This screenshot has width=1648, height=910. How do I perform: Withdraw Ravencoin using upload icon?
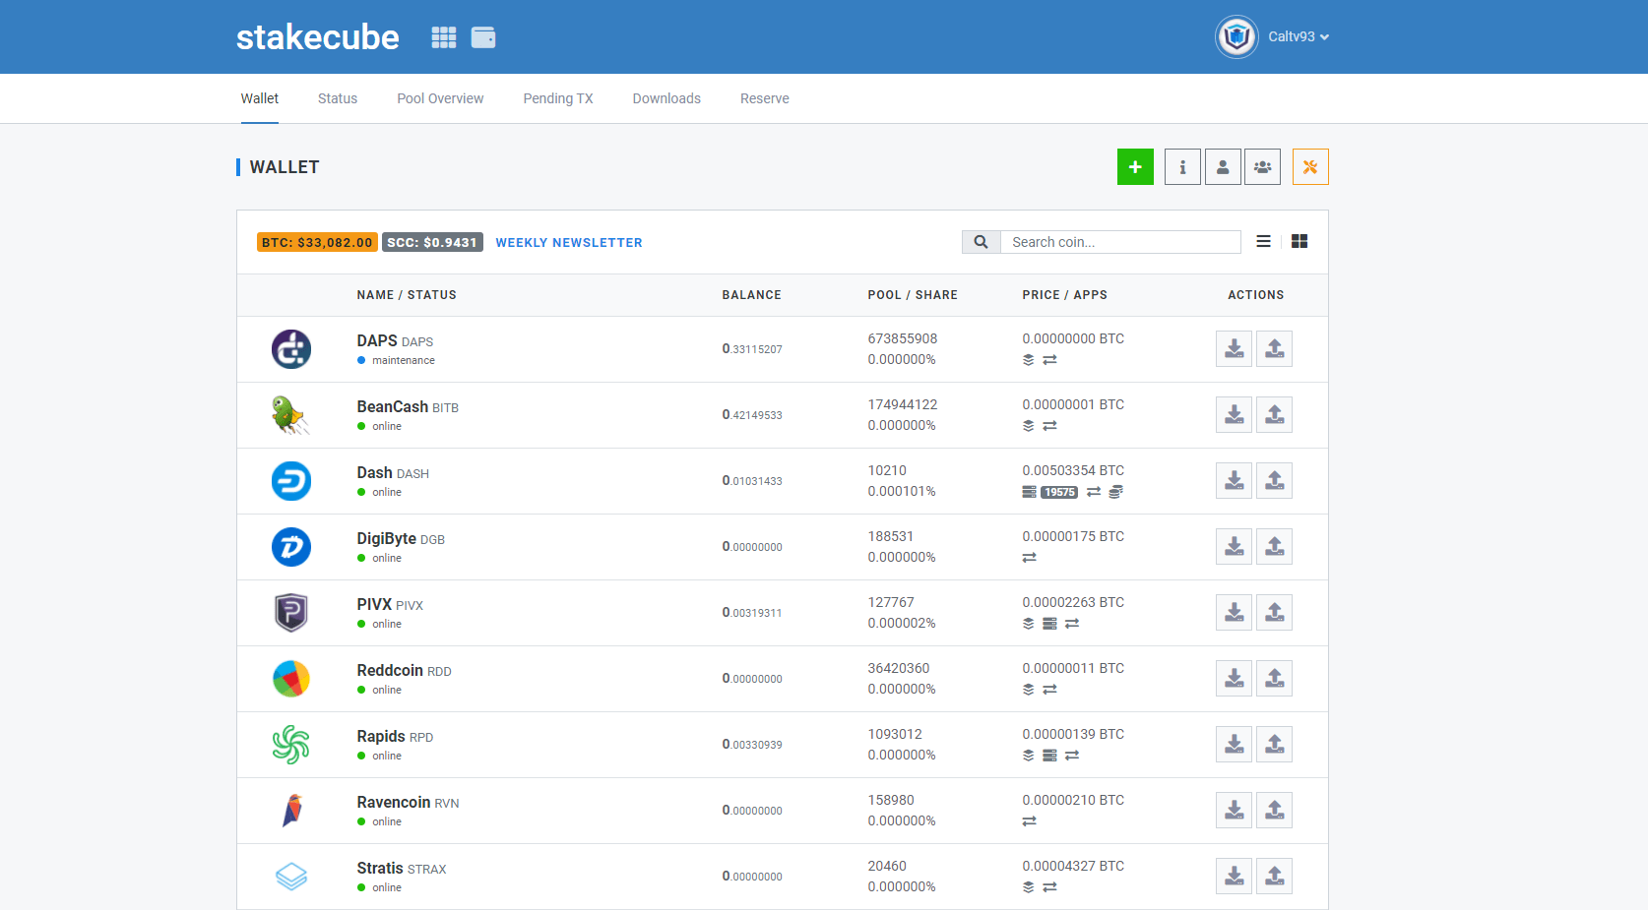click(x=1274, y=811)
